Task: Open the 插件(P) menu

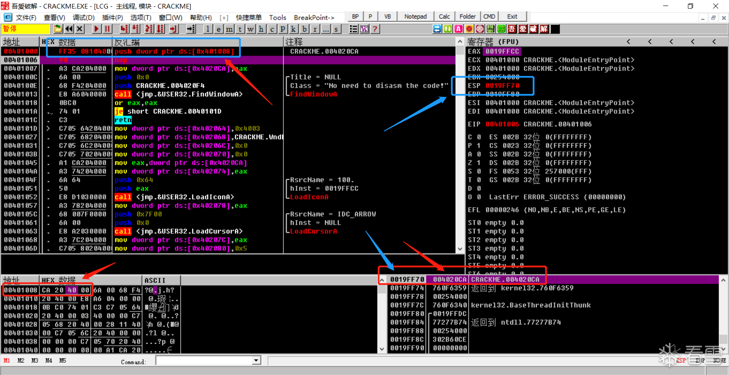Action: tap(113, 18)
